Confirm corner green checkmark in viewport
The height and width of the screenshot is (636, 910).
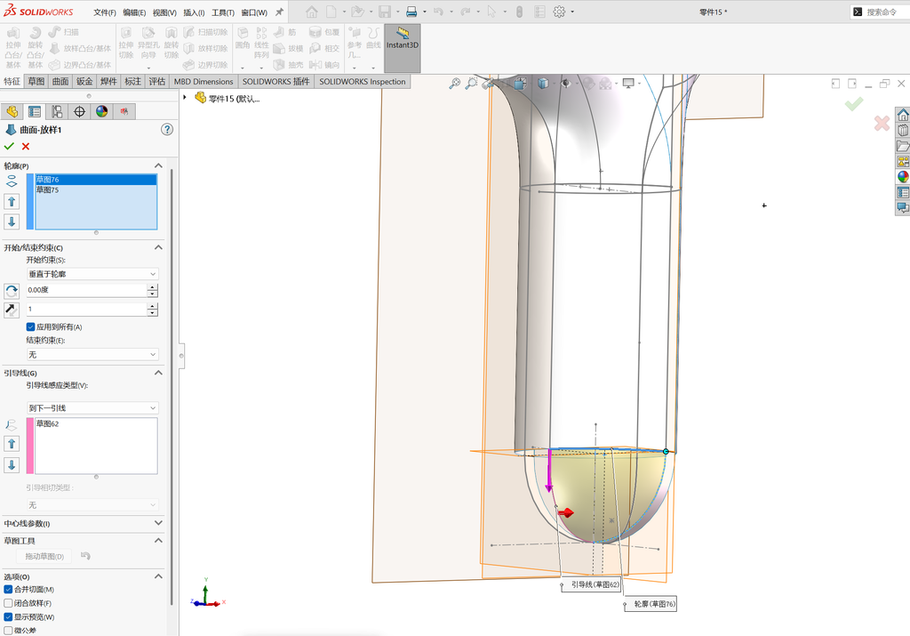[854, 105]
